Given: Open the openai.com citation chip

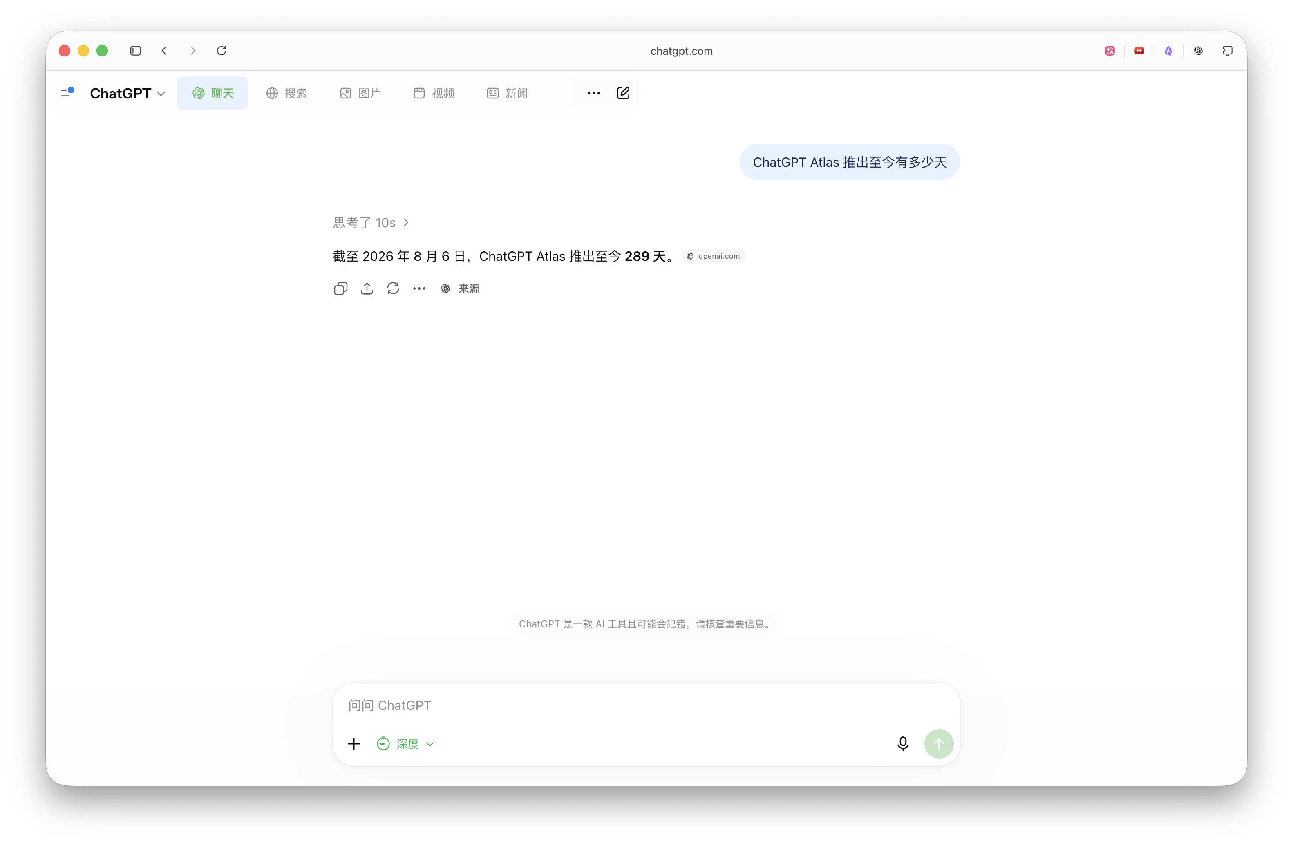Looking at the screenshot, I should (714, 257).
